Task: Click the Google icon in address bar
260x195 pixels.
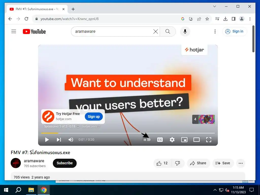Action: pos(183,19)
